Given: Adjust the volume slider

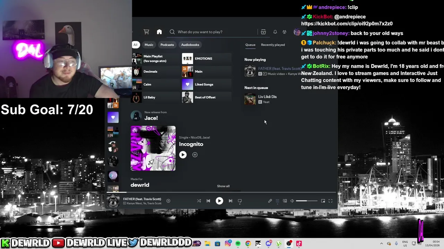Looking at the screenshot, I should [x=307, y=201].
